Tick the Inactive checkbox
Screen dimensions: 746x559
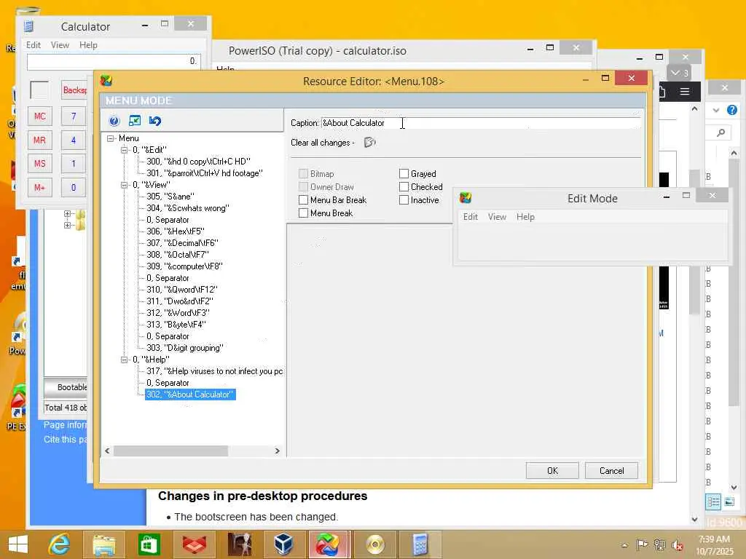[404, 200]
